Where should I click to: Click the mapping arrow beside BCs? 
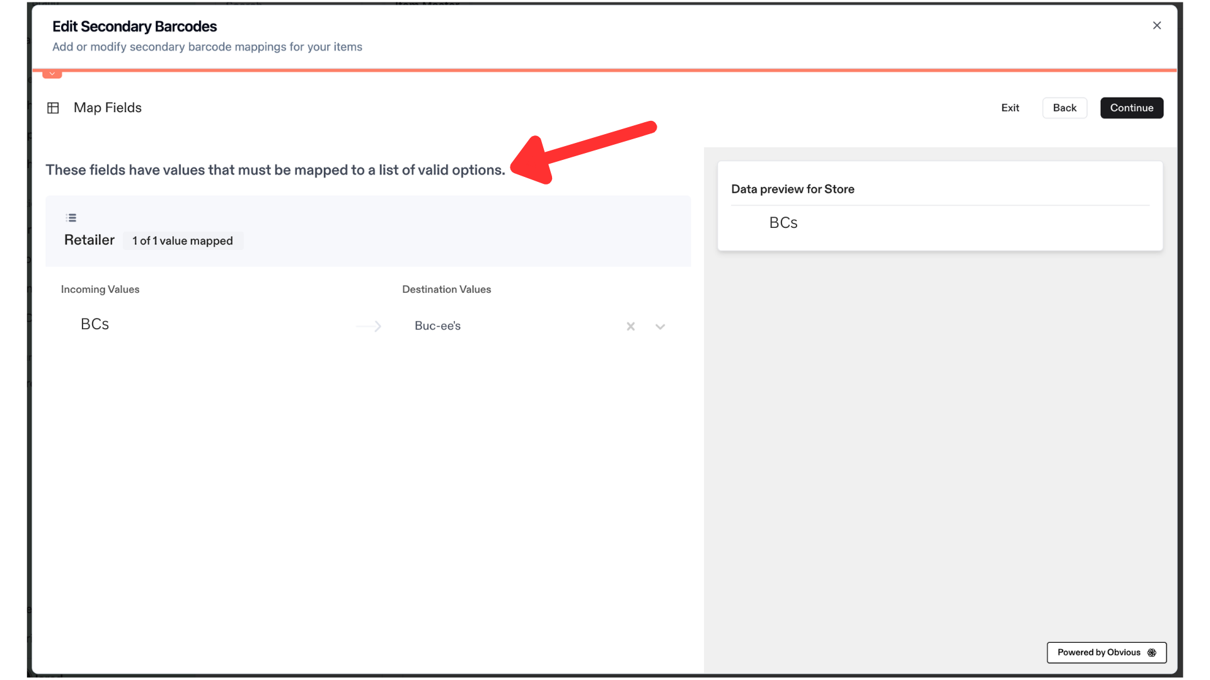click(x=369, y=326)
